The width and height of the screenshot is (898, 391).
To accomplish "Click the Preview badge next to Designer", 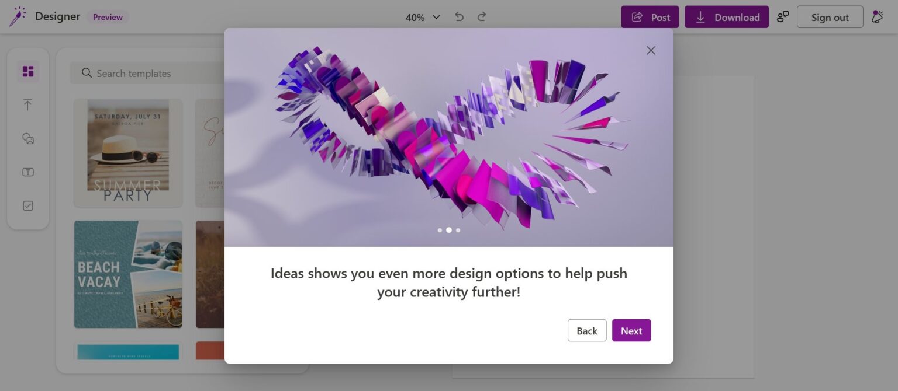I will tap(107, 17).
